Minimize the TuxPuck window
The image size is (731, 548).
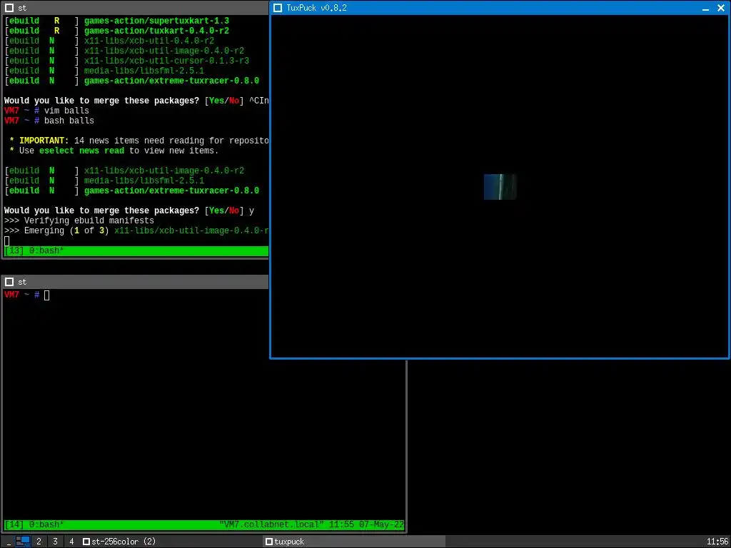click(x=706, y=8)
